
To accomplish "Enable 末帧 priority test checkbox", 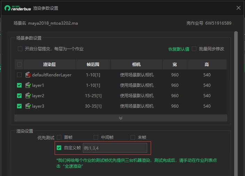I will [133, 137].
